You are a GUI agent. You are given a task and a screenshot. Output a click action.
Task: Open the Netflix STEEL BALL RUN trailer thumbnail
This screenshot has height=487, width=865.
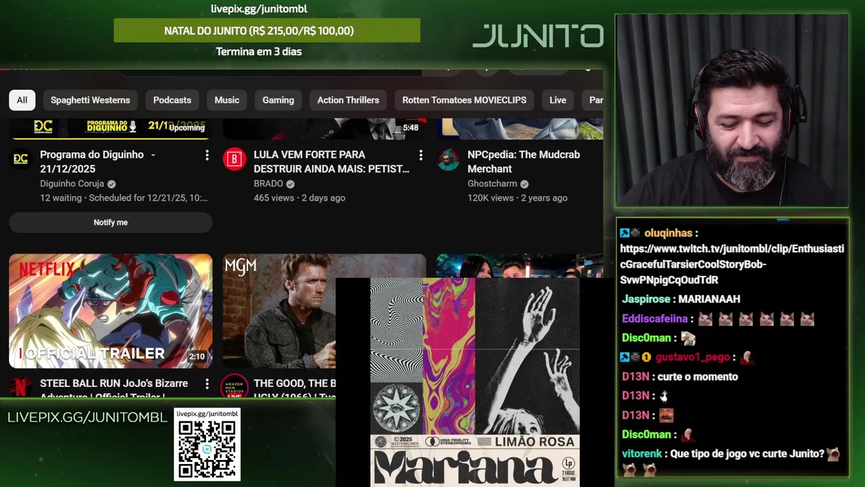coord(110,311)
